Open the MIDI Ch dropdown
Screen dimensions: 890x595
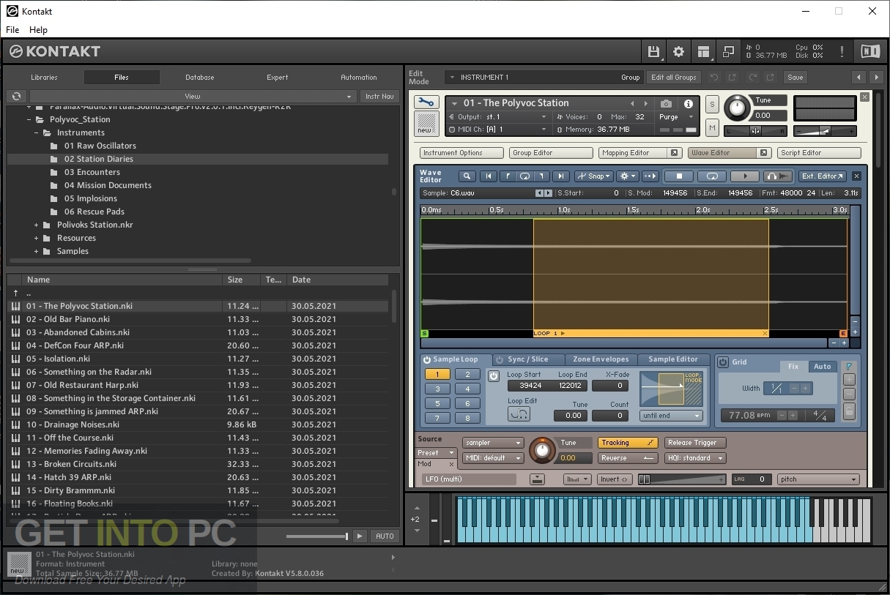498,130
